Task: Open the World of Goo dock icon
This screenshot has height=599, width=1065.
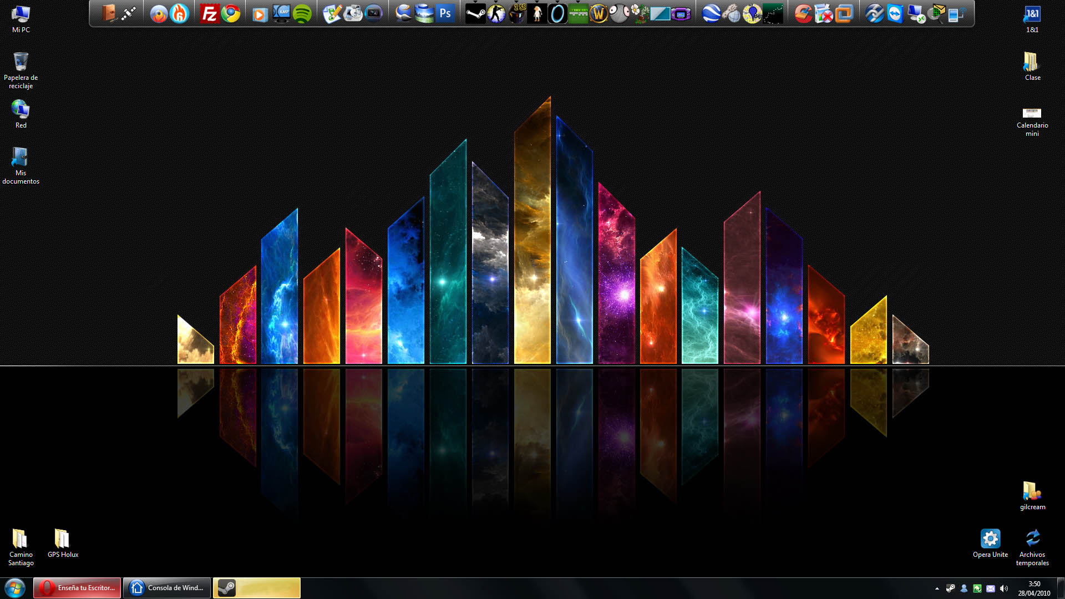Action: 619,13
